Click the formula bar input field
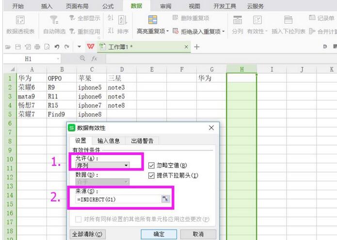 tap(222, 59)
